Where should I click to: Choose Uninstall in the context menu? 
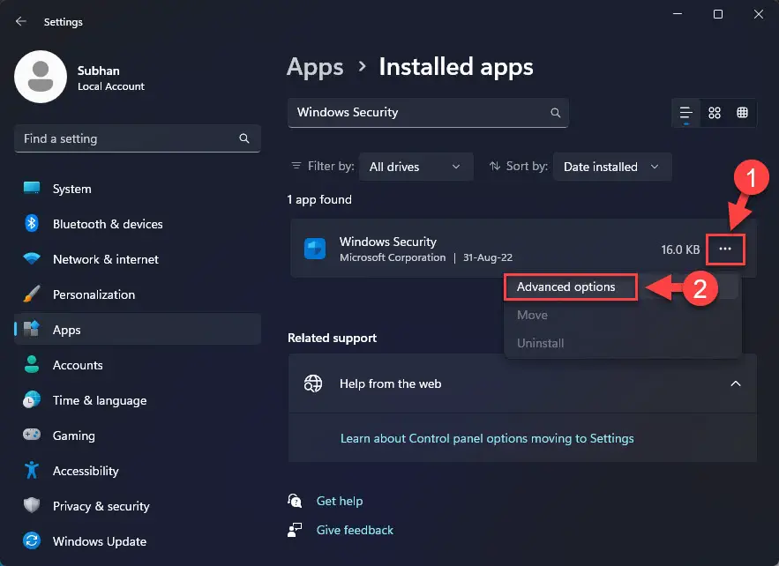[540, 344]
